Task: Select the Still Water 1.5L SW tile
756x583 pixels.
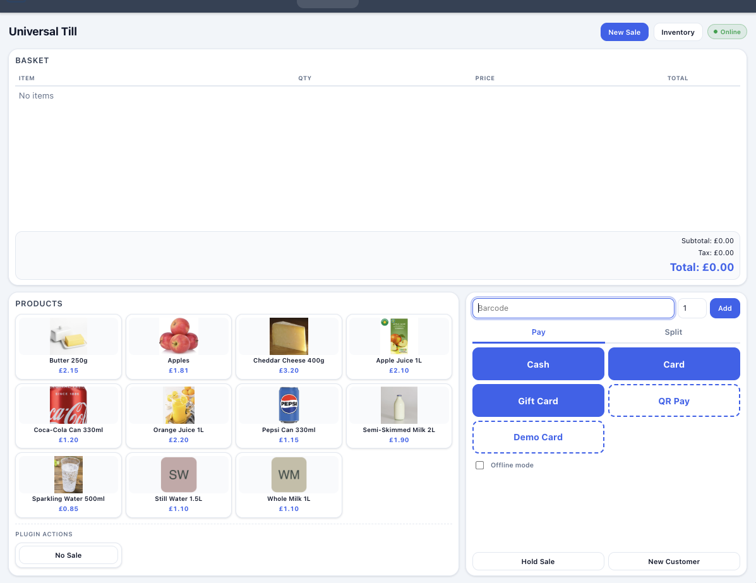Action: (178, 484)
